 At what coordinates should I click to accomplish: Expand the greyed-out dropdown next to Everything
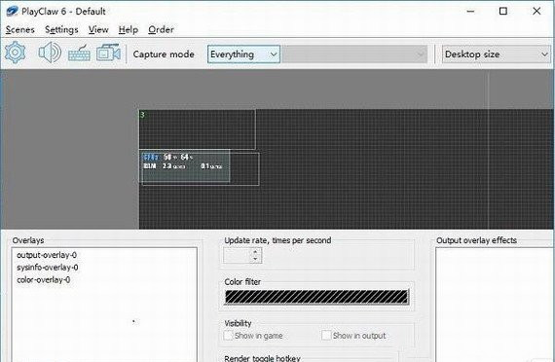click(x=354, y=54)
